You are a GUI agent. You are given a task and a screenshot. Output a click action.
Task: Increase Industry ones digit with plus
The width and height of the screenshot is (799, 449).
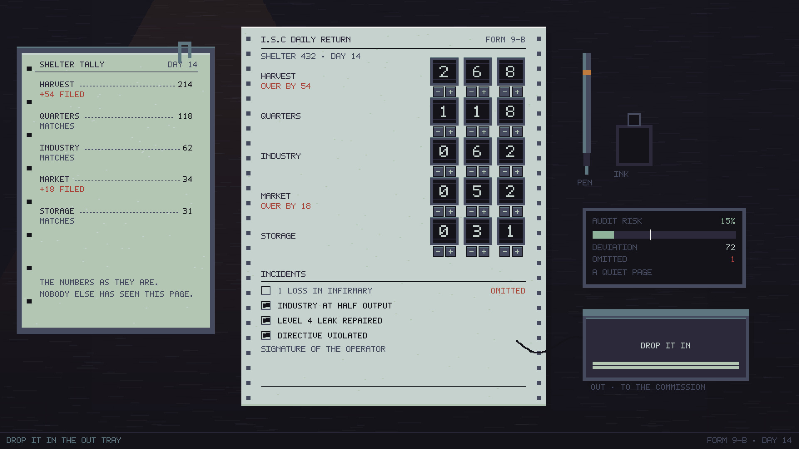pyautogui.click(x=517, y=172)
